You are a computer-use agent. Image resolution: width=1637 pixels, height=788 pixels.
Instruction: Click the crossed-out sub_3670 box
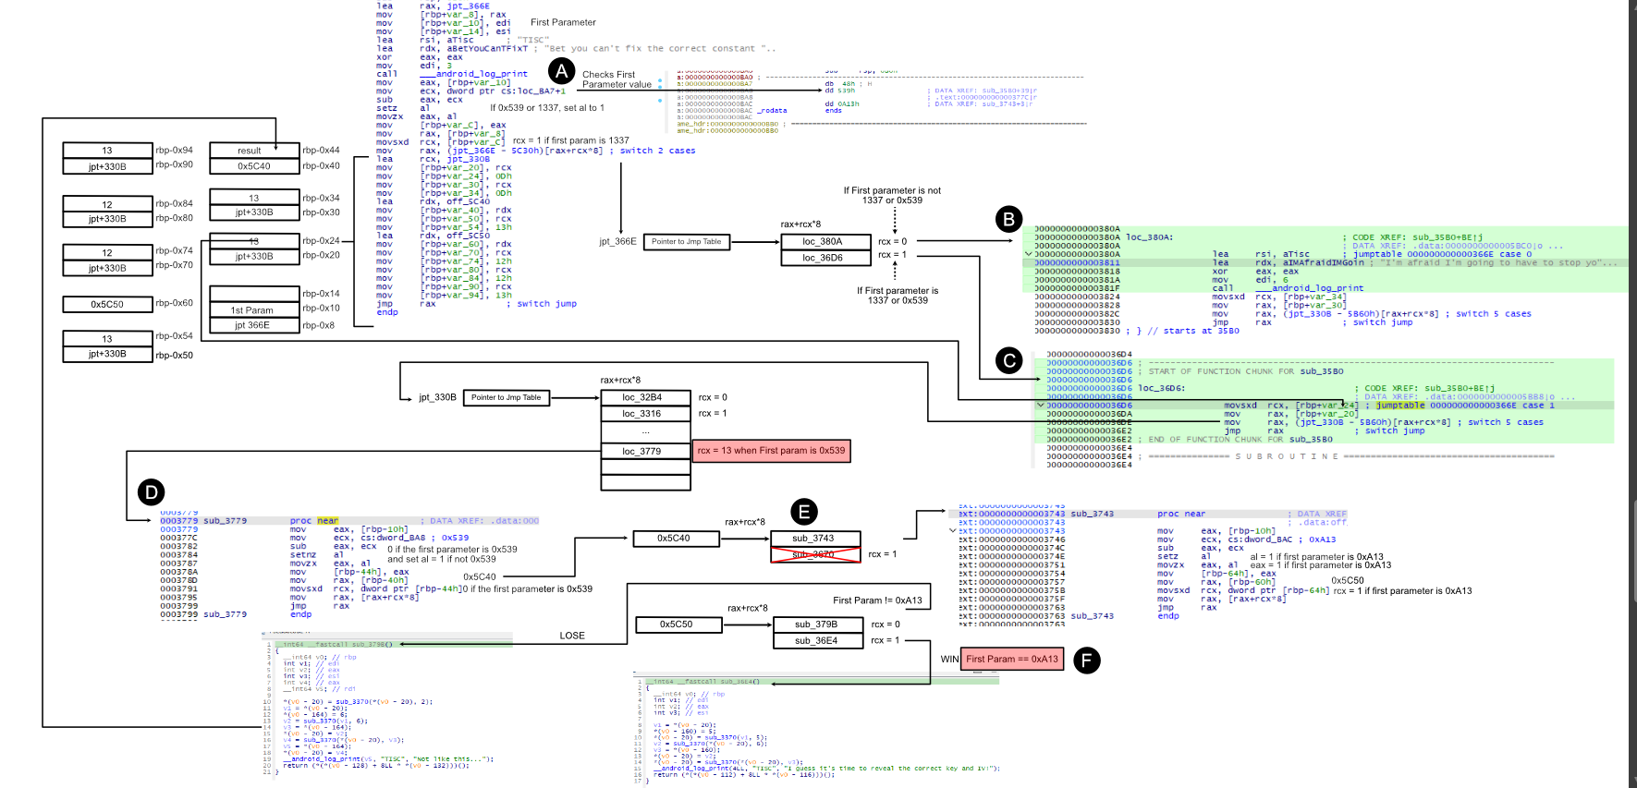click(816, 554)
